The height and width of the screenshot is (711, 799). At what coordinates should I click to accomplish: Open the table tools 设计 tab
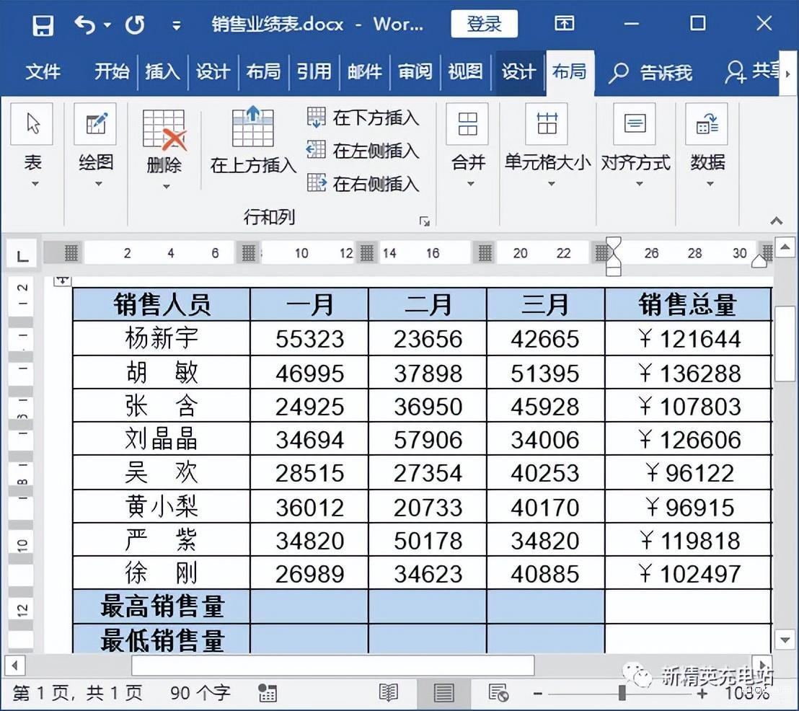pyautogui.click(x=518, y=71)
